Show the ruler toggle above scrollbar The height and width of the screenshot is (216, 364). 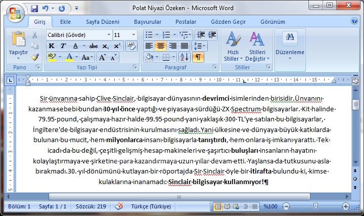pyautogui.click(x=355, y=81)
